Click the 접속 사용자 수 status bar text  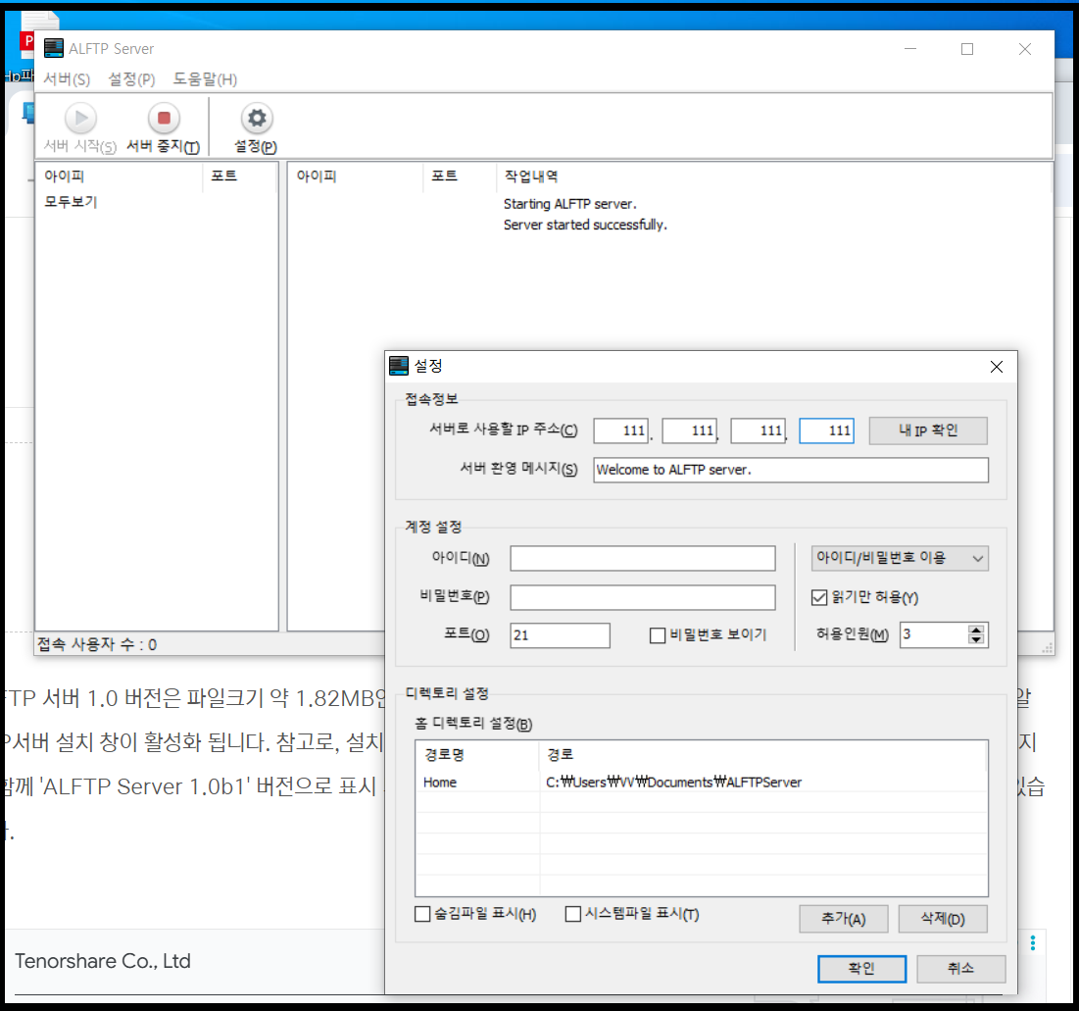97,644
